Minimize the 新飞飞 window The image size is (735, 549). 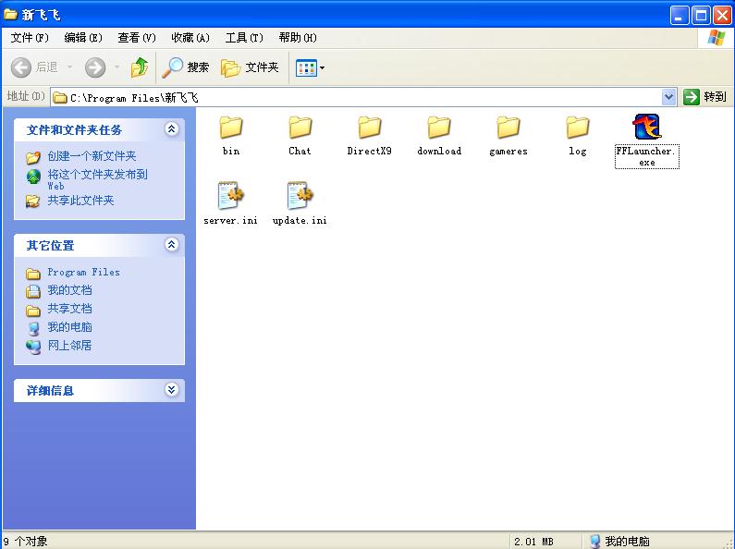click(x=680, y=16)
